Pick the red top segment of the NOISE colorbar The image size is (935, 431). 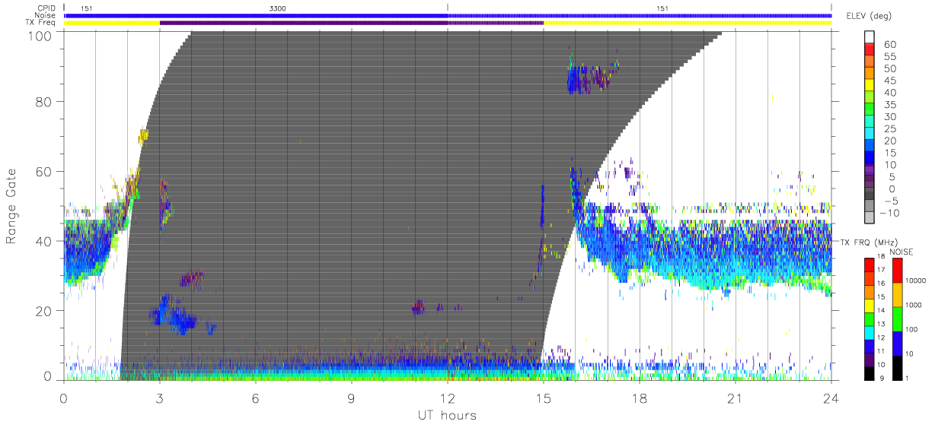tap(898, 271)
